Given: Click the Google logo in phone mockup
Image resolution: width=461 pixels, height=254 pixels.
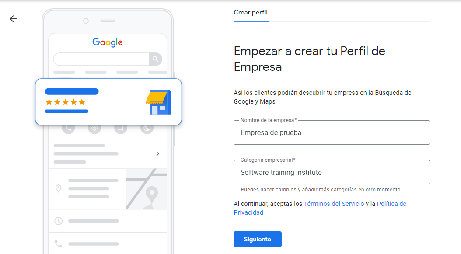Looking at the screenshot, I should (x=107, y=42).
